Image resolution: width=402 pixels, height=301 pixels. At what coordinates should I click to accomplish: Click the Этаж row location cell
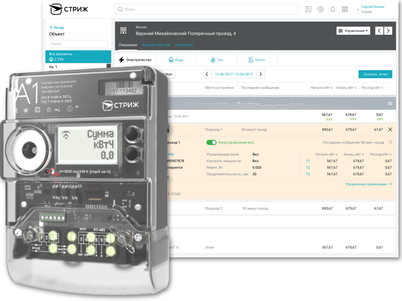click(209, 247)
